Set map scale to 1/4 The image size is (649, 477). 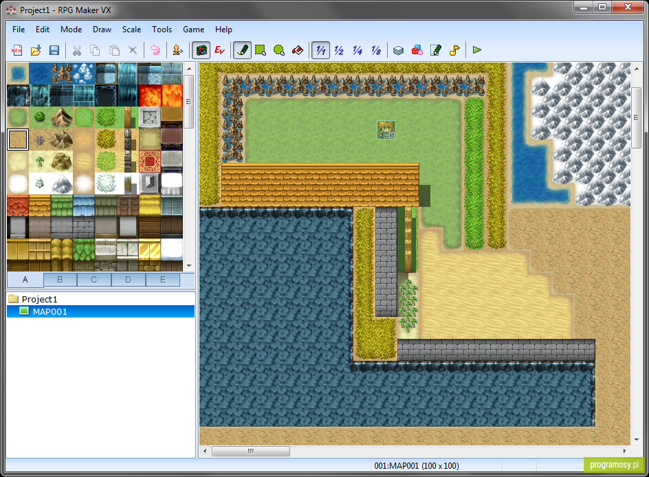tap(357, 50)
